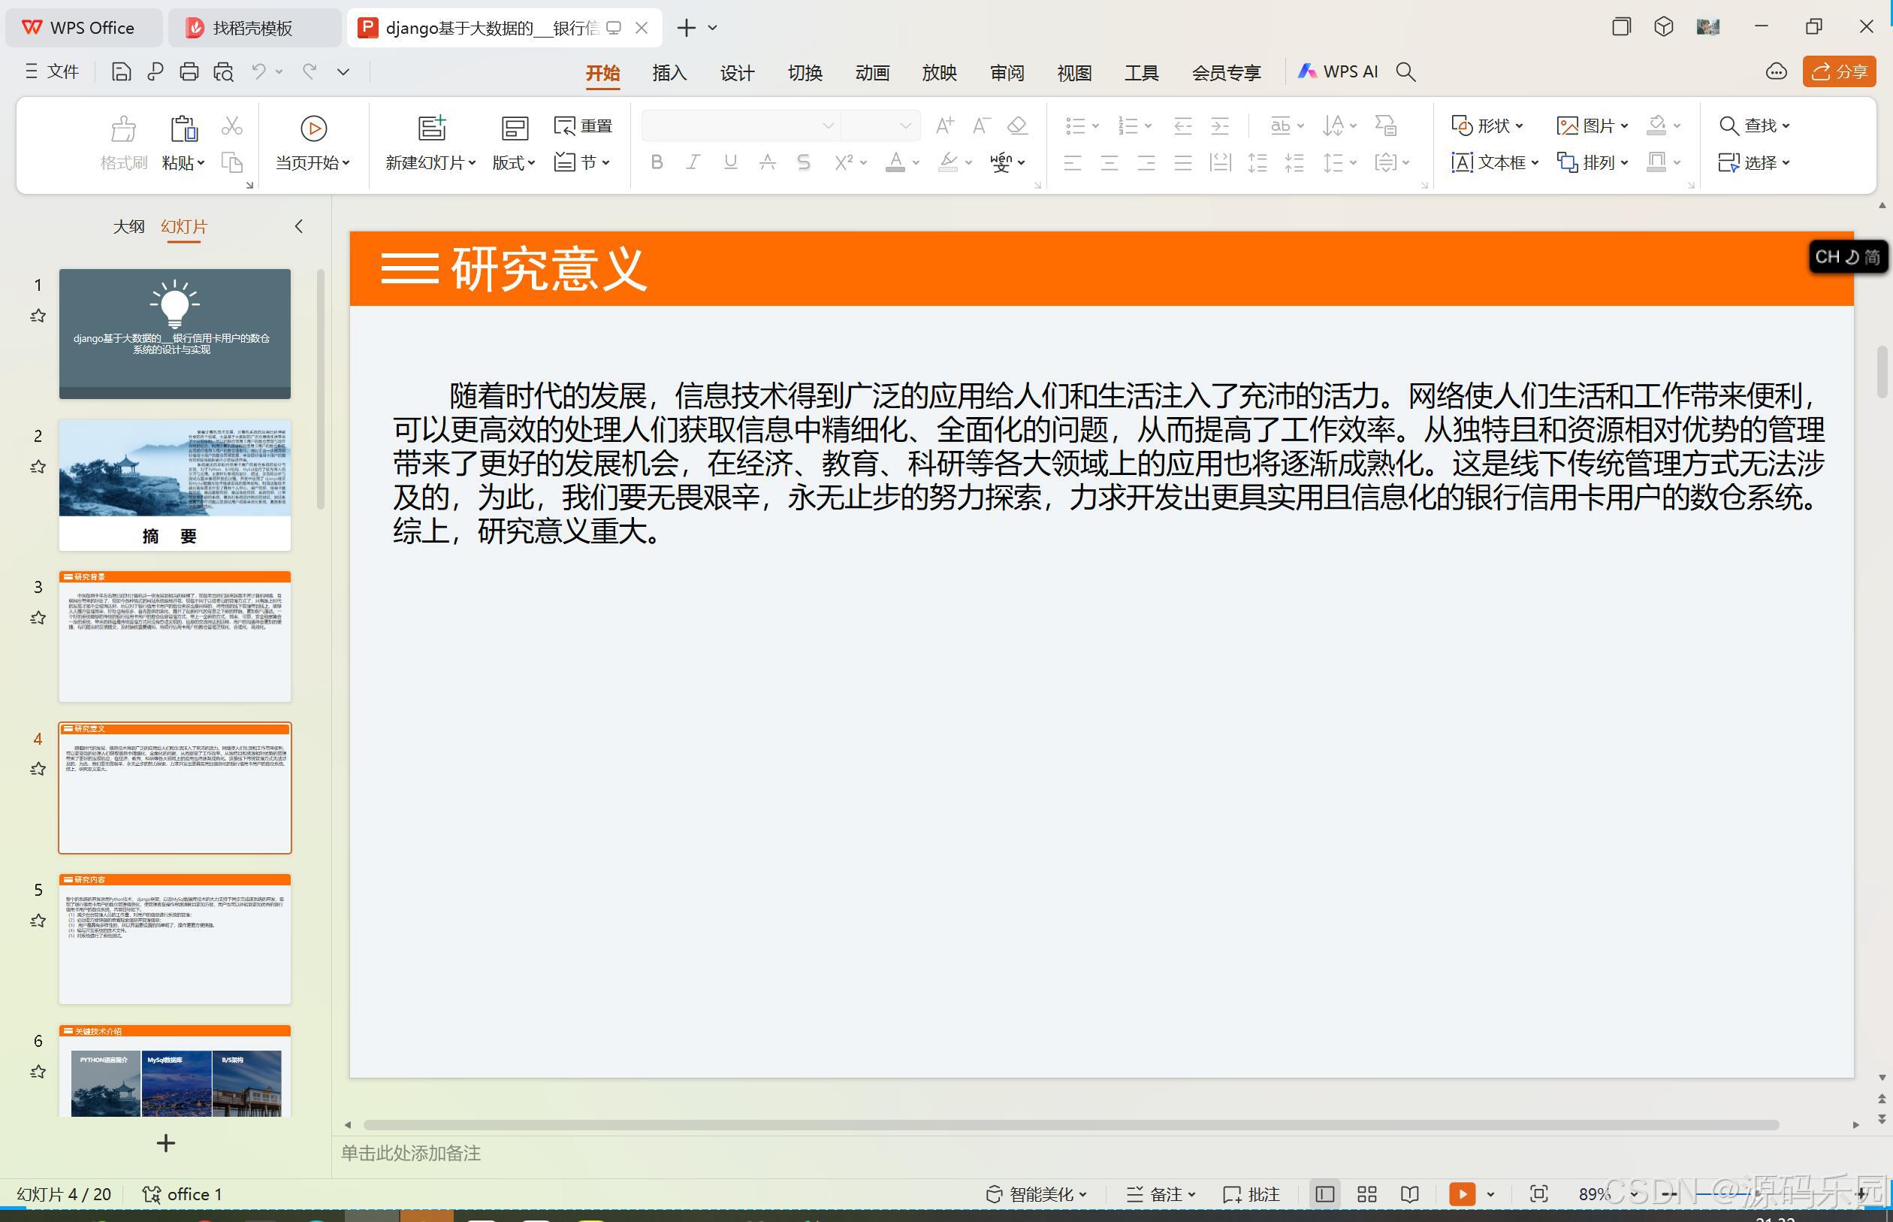1893x1222 pixels.
Task: Open the Layout (版式) dropdown
Action: 513,162
